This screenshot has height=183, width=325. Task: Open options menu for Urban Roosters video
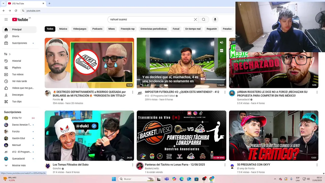pos(317,92)
